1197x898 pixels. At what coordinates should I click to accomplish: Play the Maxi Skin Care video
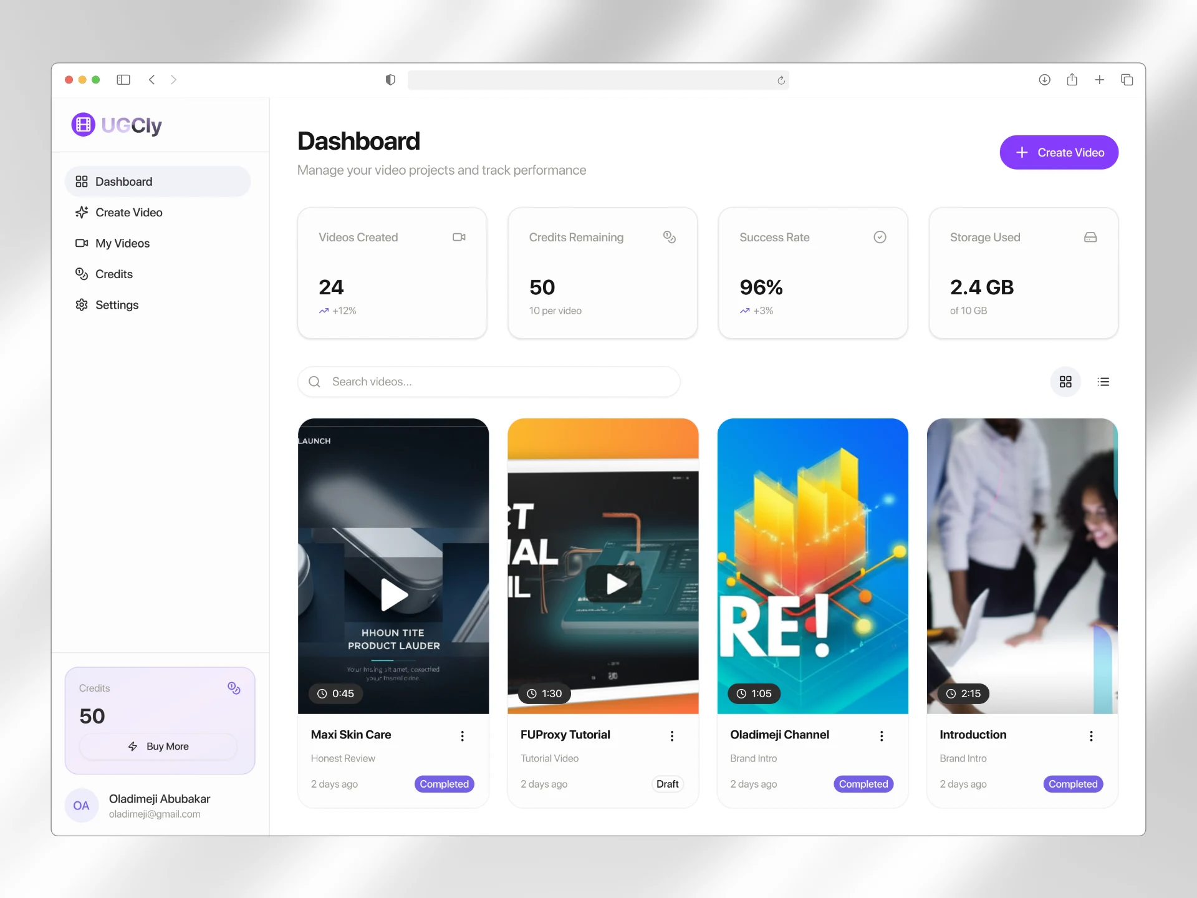coord(393,594)
